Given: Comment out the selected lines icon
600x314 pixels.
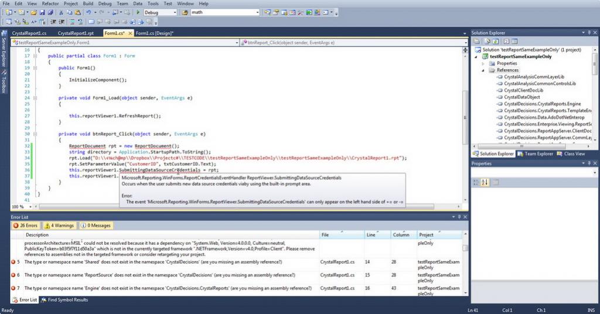Looking at the screenshot, I should pos(72,22).
